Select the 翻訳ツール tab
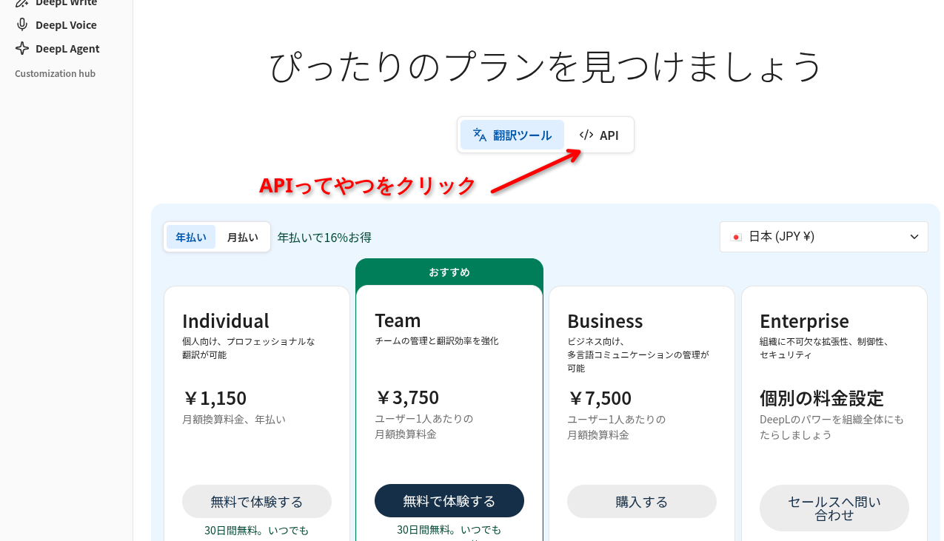 pyautogui.click(x=512, y=135)
